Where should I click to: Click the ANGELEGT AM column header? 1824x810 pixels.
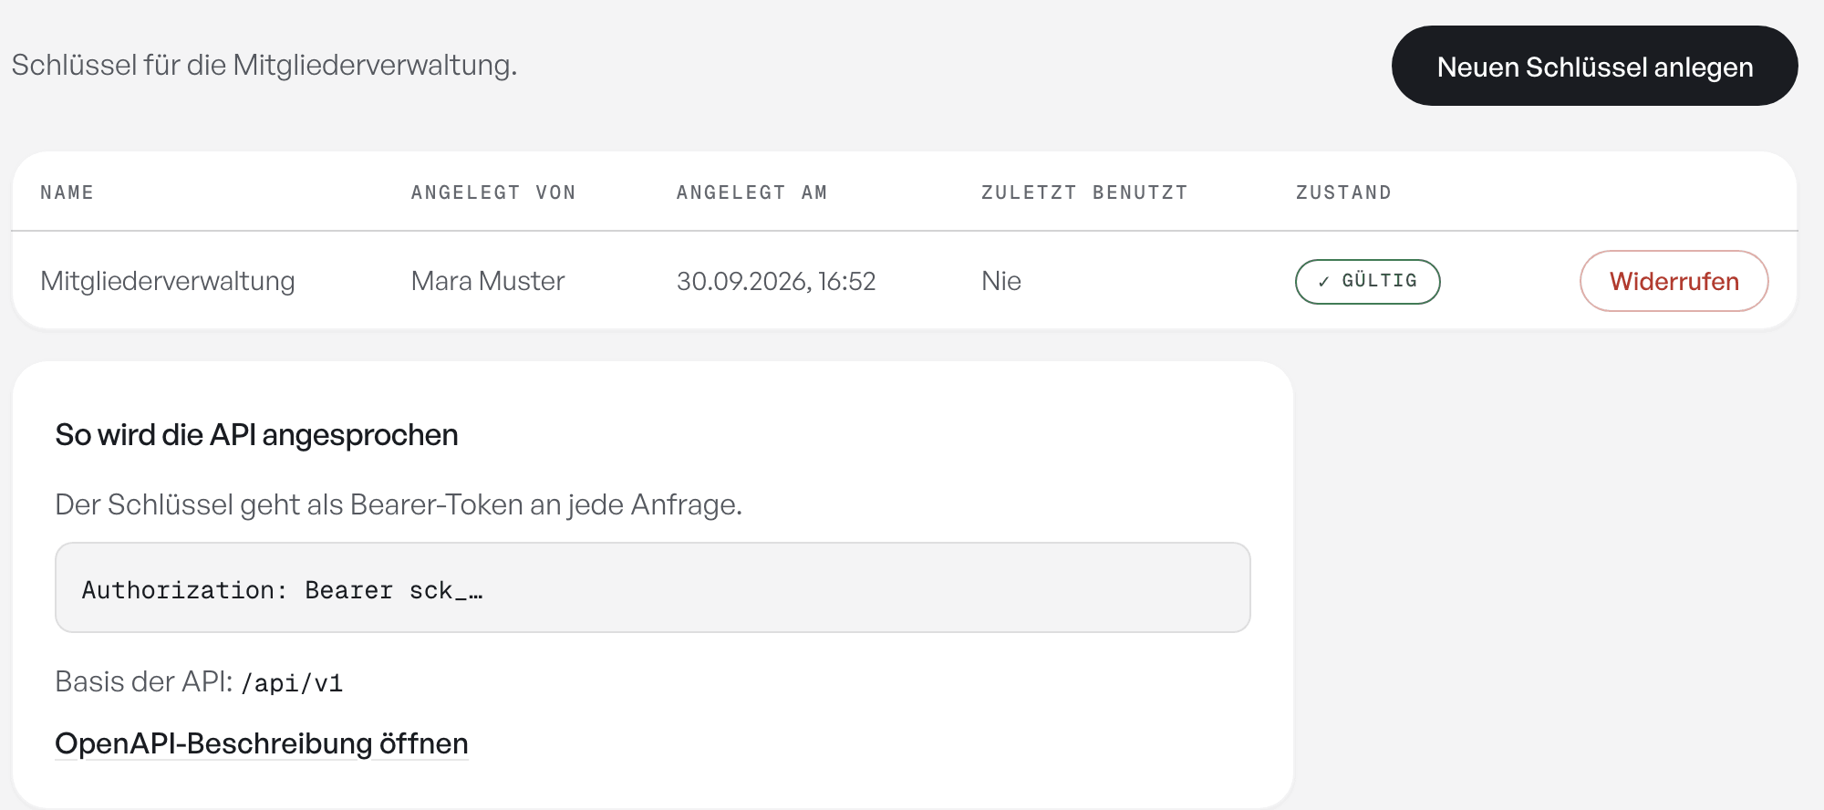751,192
